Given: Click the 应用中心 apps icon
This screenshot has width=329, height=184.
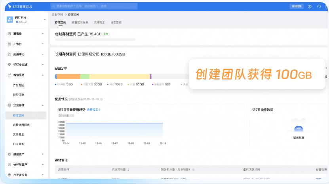Looking at the screenshot, I should [x=9, y=54].
